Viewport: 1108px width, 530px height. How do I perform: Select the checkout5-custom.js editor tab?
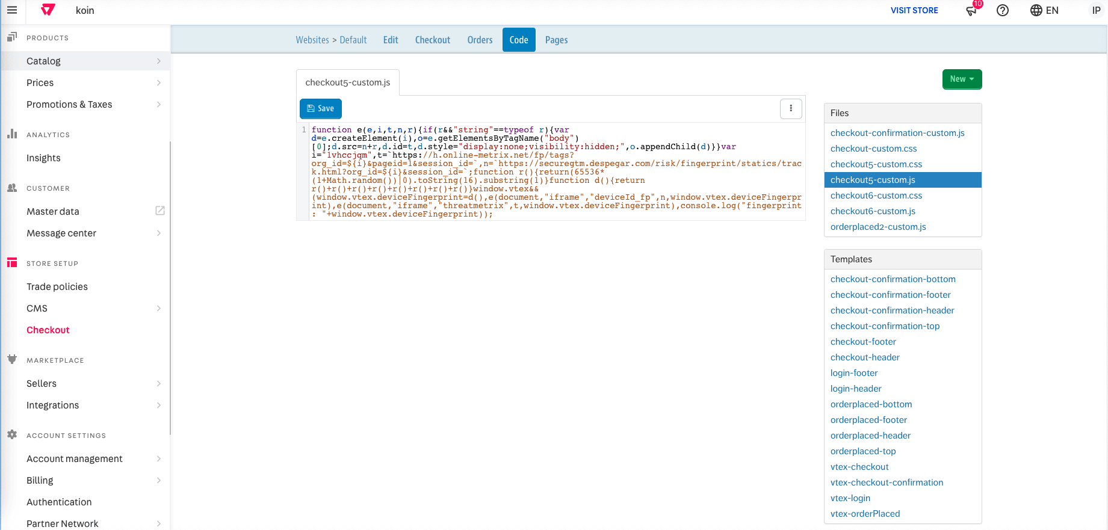click(x=348, y=82)
